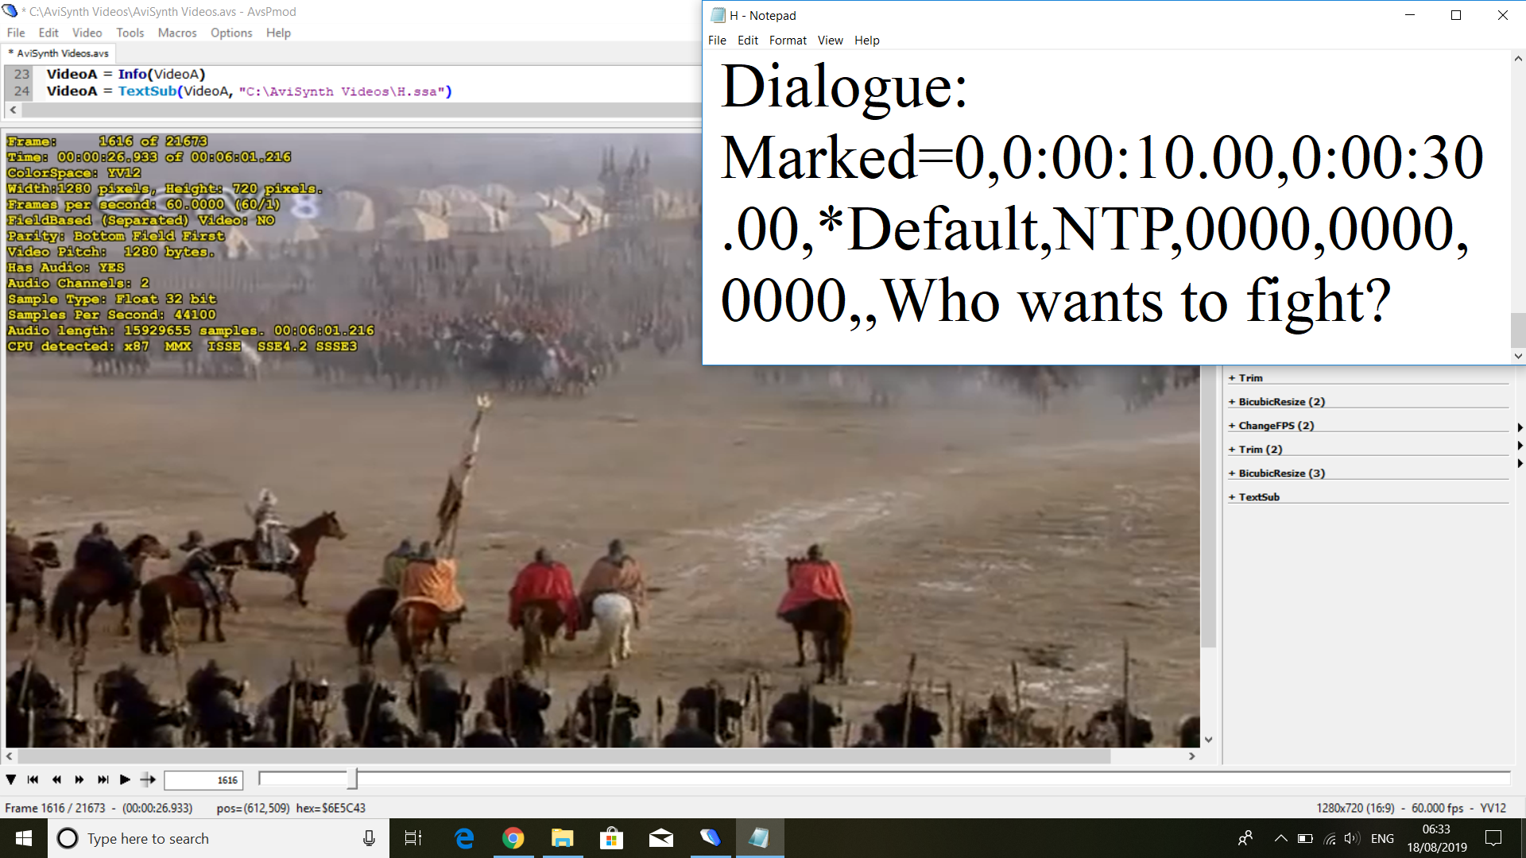Open File Explorer from the taskbar
Screen dimensions: 1526x858
click(563, 838)
